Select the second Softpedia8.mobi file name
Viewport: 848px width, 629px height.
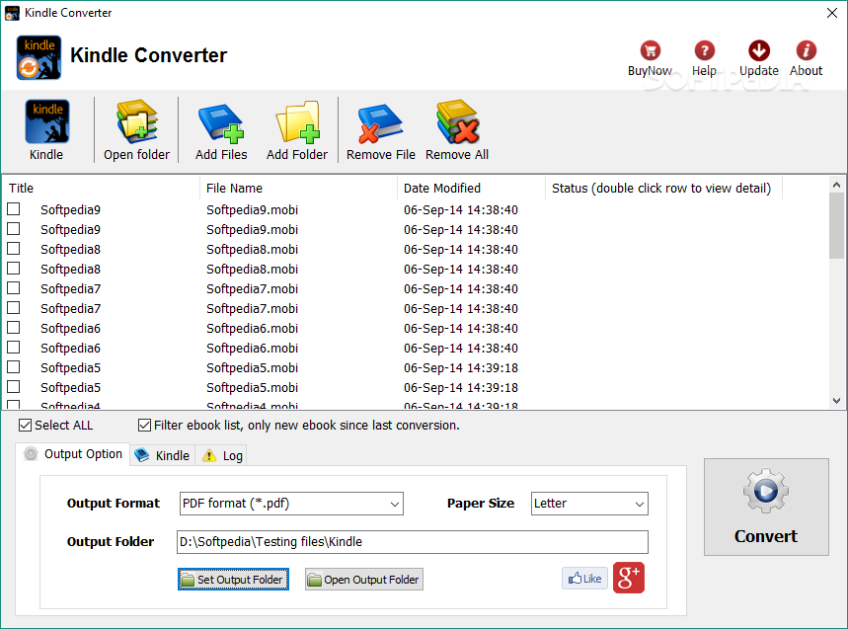click(252, 269)
